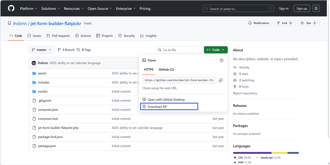Open the master branch dropdown

pyautogui.click(x=42, y=50)
